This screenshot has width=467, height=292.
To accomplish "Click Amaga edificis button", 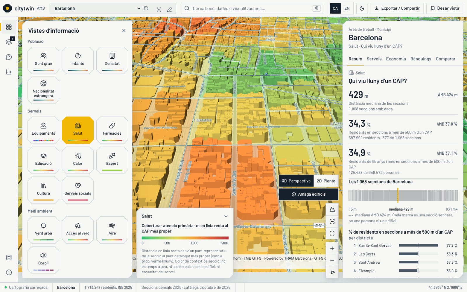I will coord(309,194).
